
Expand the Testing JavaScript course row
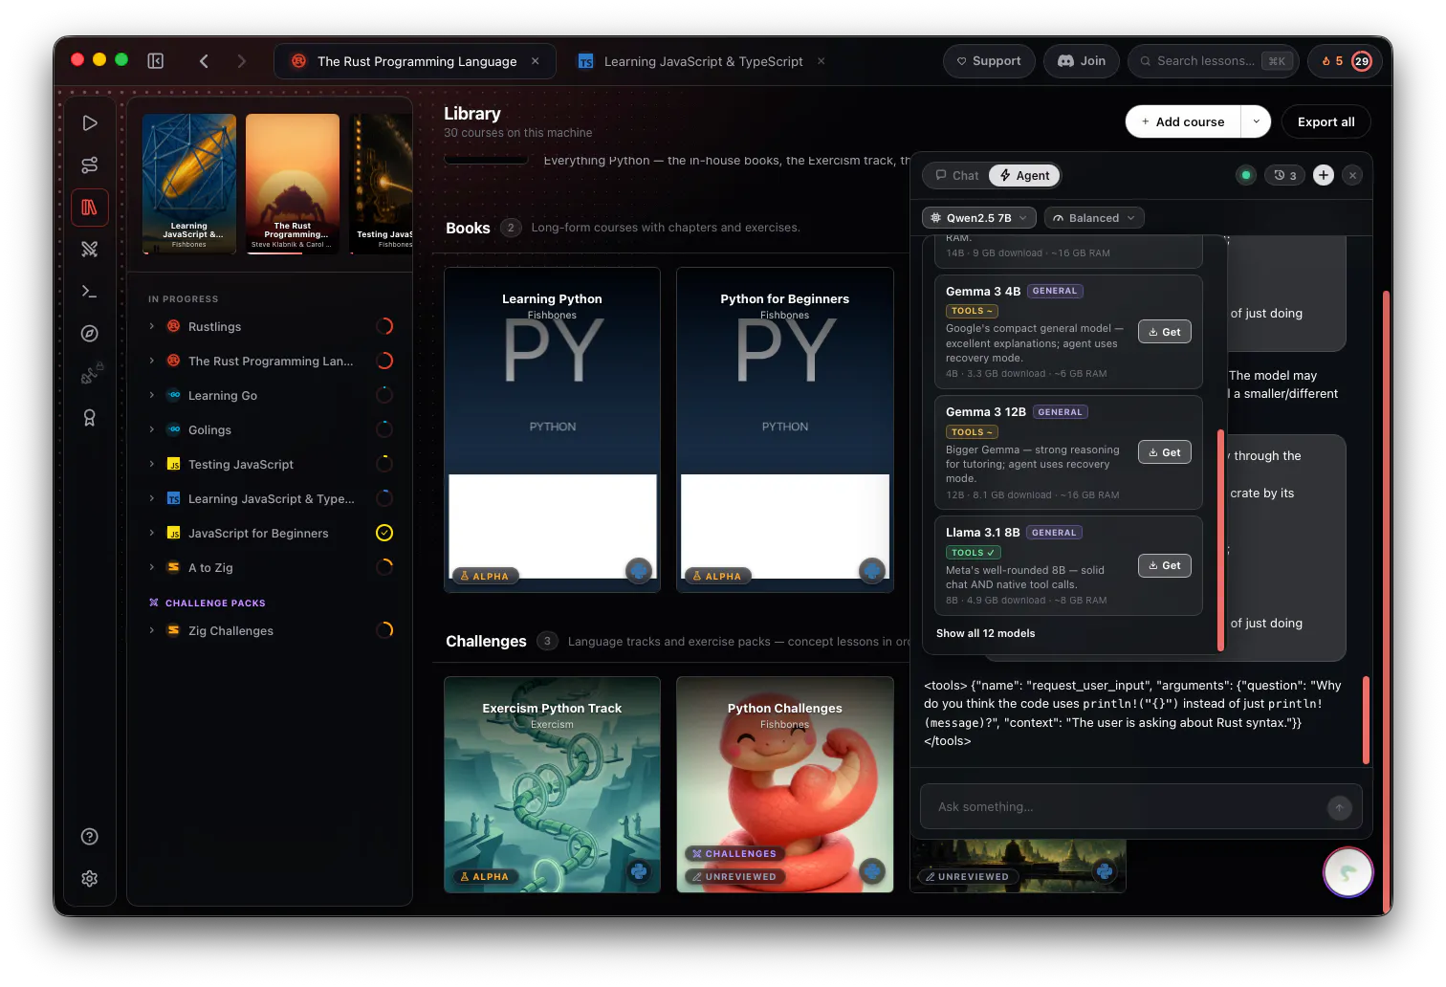[x=152, y=464]
